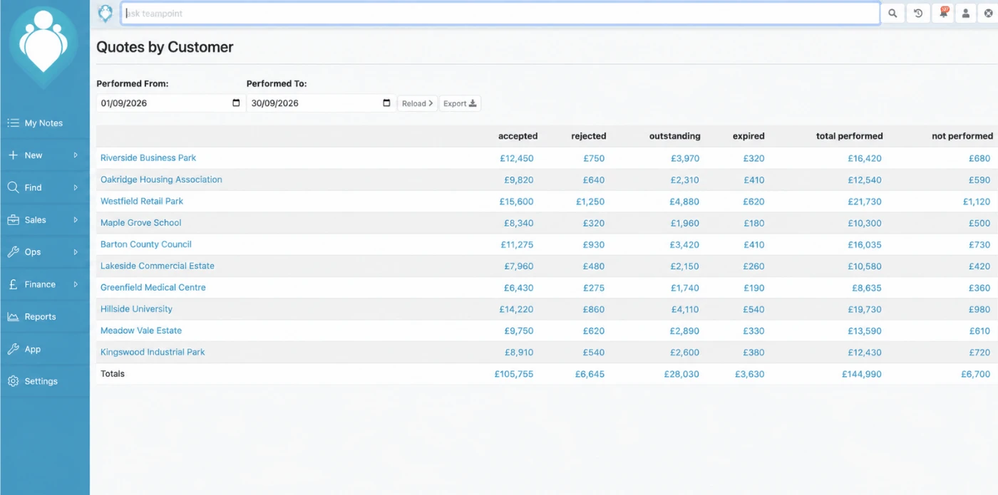Expand the Ops submenu arrow
The height and width of the screenshot is (495, 998).
pos(76,252)
